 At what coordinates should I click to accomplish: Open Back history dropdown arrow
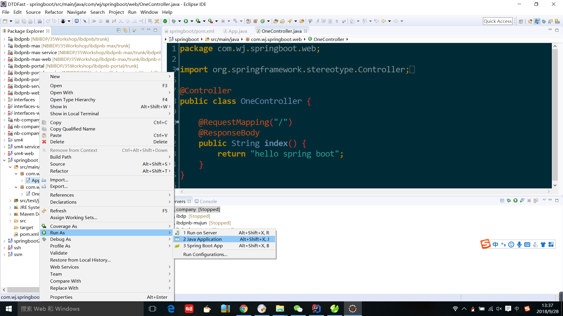[x=389, y=21]
